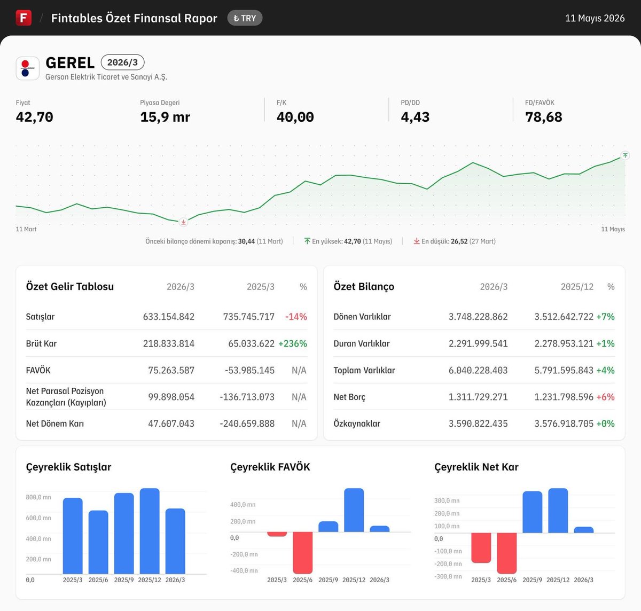This screenshot has width=641, height=611.
Task: Click the 2025/3 FAVÖK value -53.985.145
Action: [x=249, y=370]
